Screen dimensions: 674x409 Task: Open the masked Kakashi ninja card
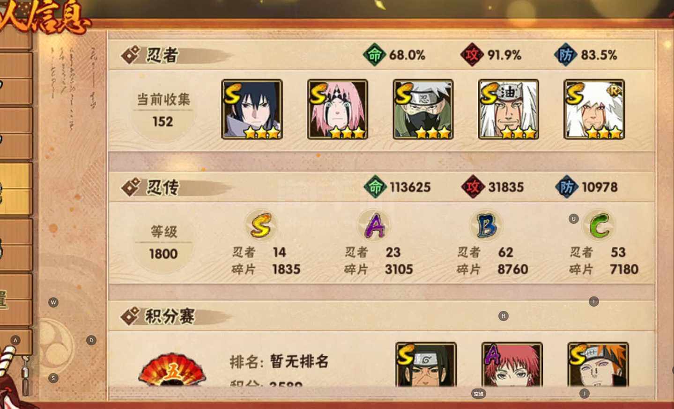click(423, 109)
